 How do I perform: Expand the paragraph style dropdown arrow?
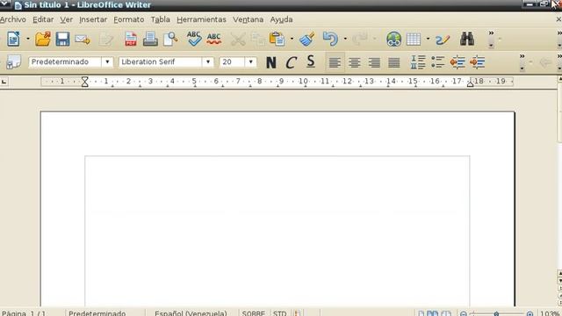[107, 62]
